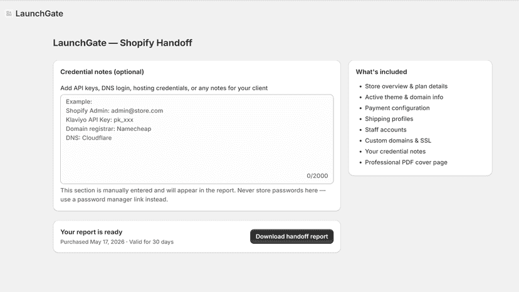The image size is (519, 292).
Task: Click the purchase date and validity text
Action: pyautogui.click(x=117, y=242)
